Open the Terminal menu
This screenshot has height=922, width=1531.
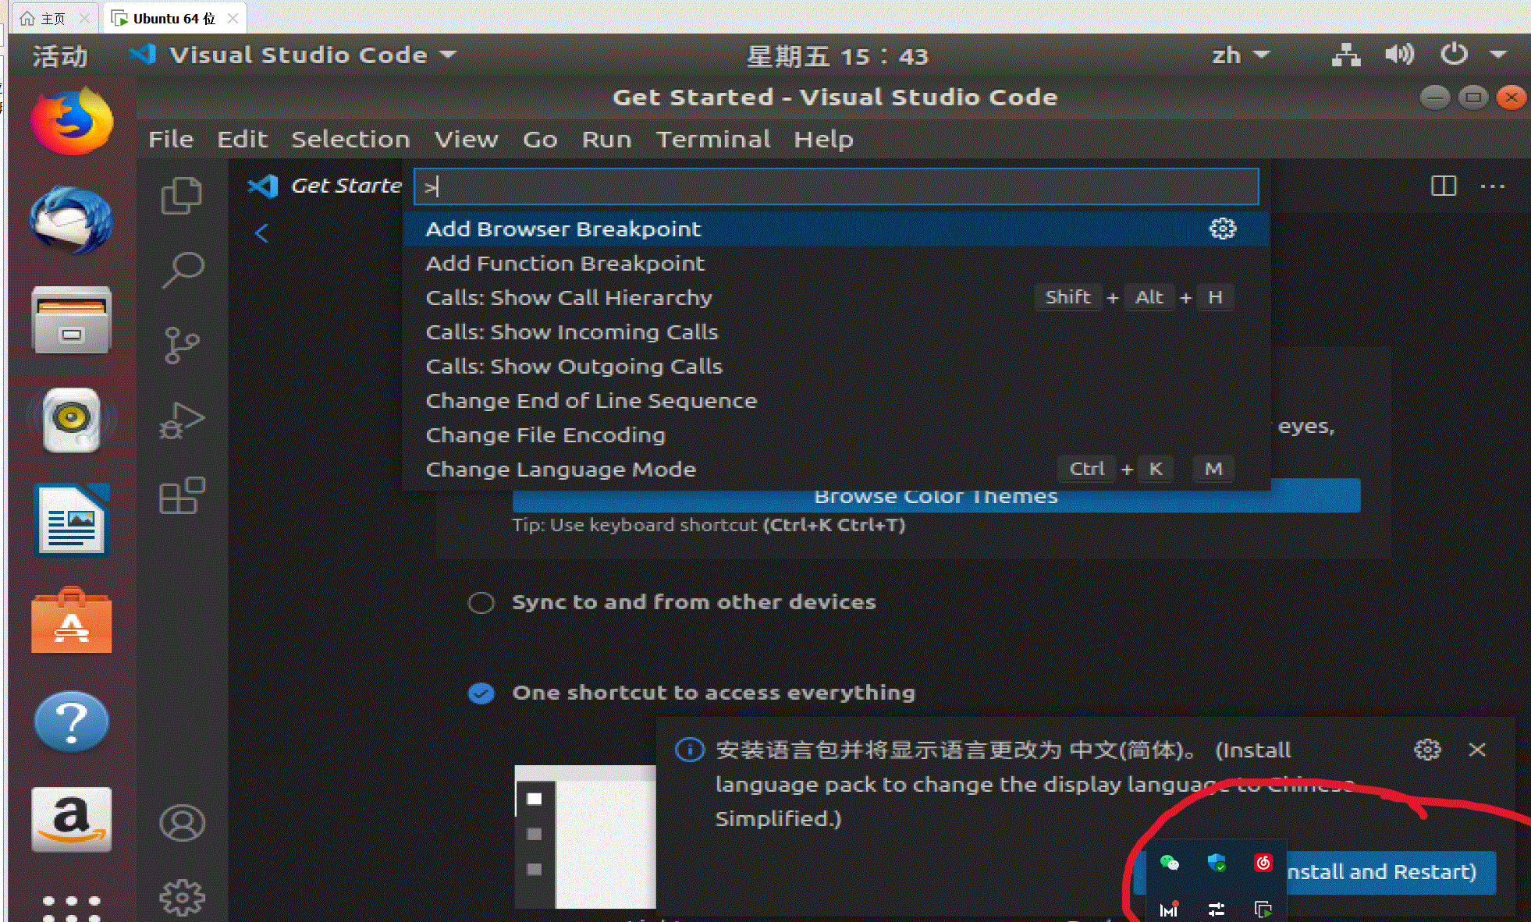click(713, 140)
